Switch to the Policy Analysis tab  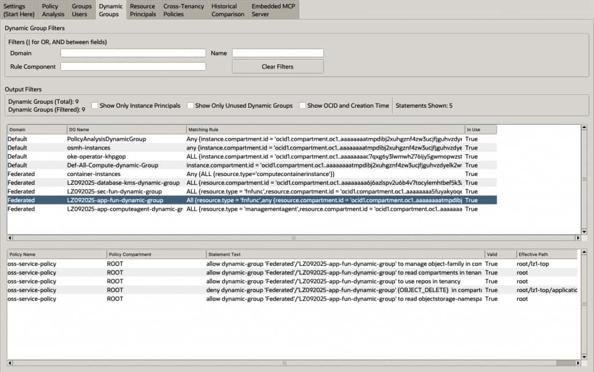(53, 10)
